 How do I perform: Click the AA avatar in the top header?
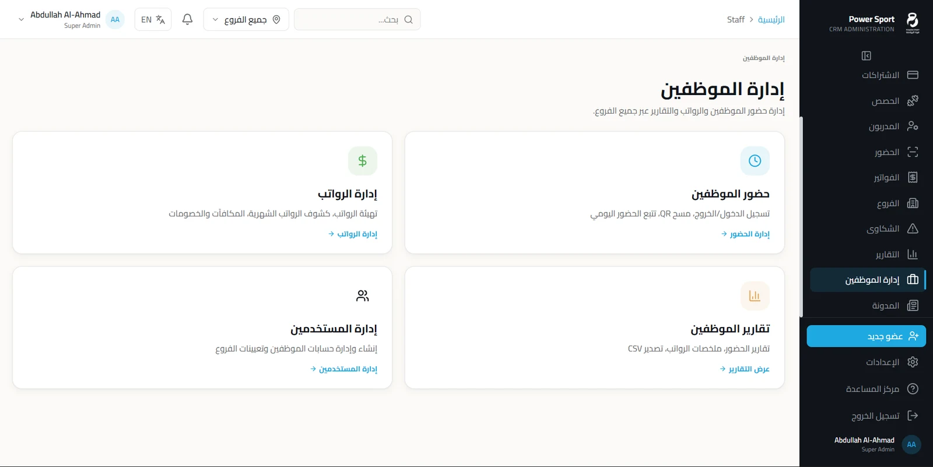115,19
